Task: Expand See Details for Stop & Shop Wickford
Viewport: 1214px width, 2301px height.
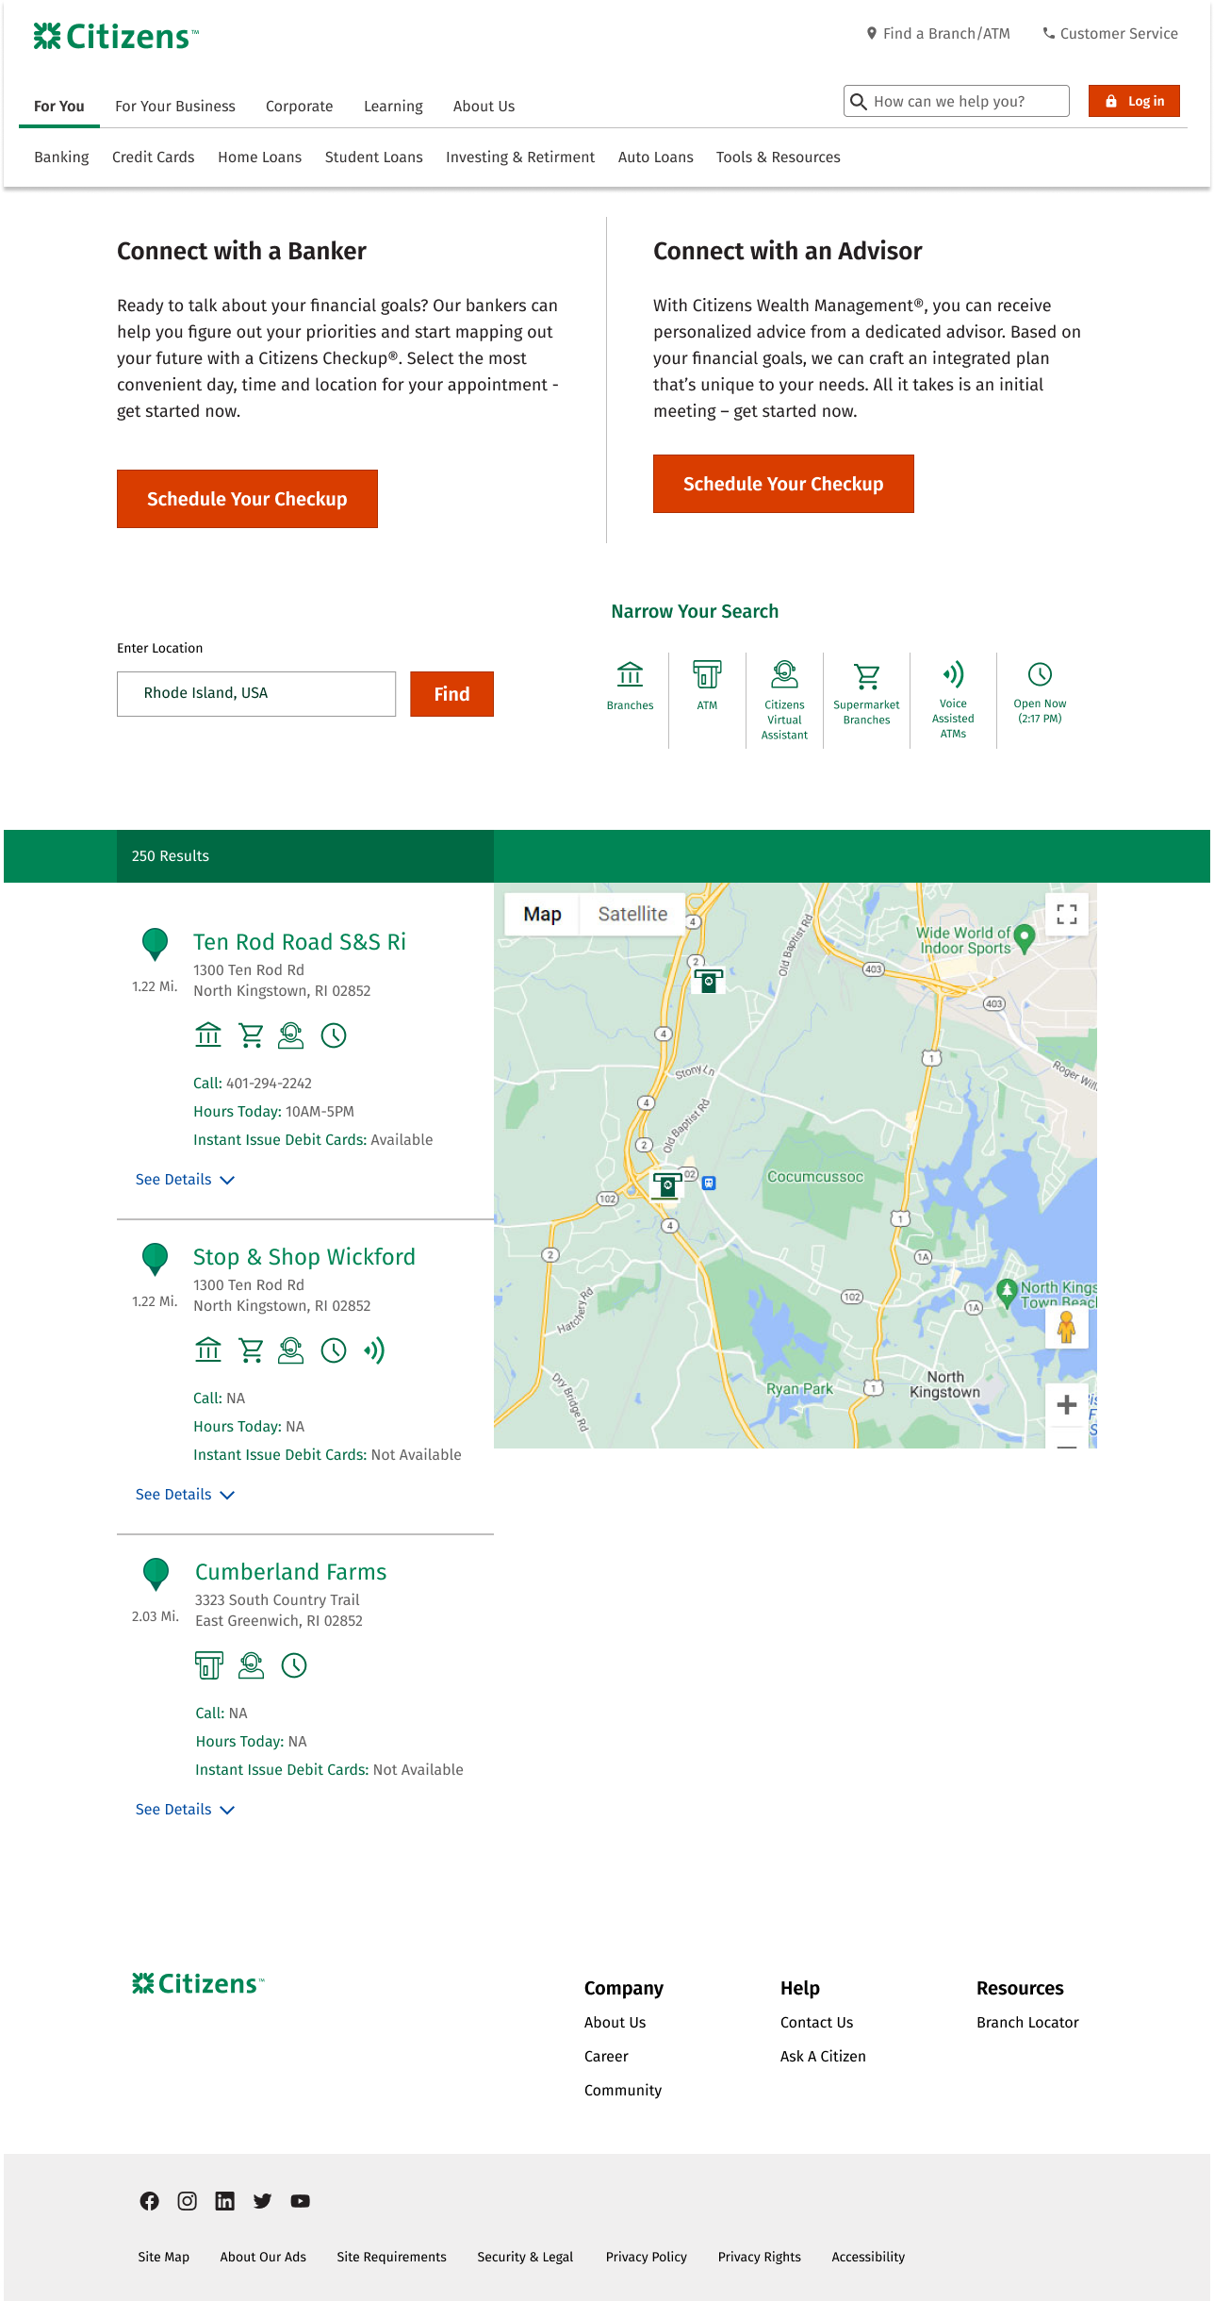Action: 185,1495
